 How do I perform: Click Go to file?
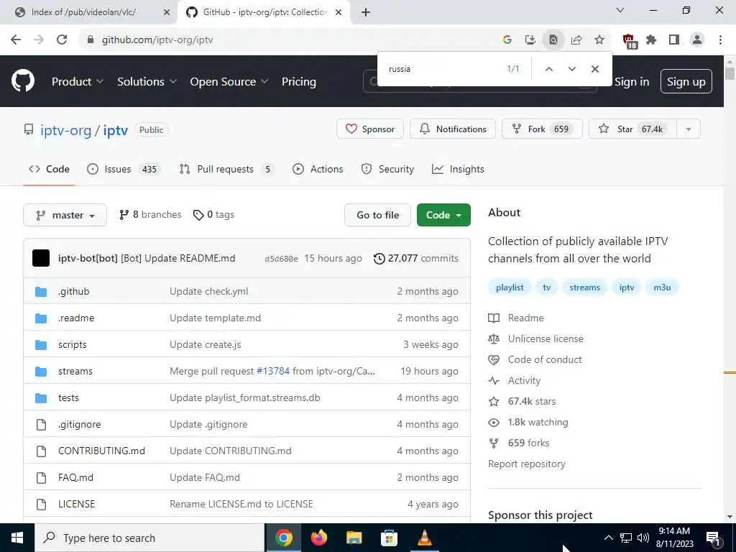377,215
